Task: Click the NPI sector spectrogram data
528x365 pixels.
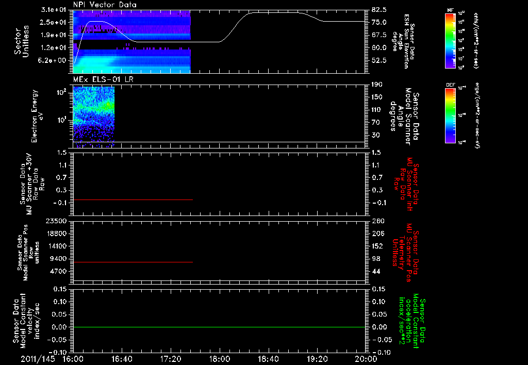Action: click(131, 41)
